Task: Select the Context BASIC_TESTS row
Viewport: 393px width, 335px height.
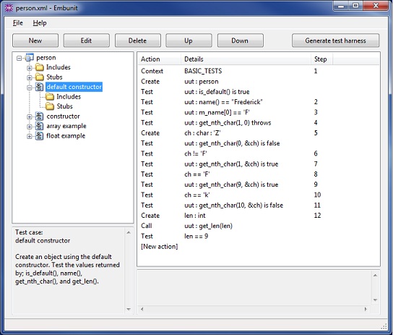Action: 258,71
